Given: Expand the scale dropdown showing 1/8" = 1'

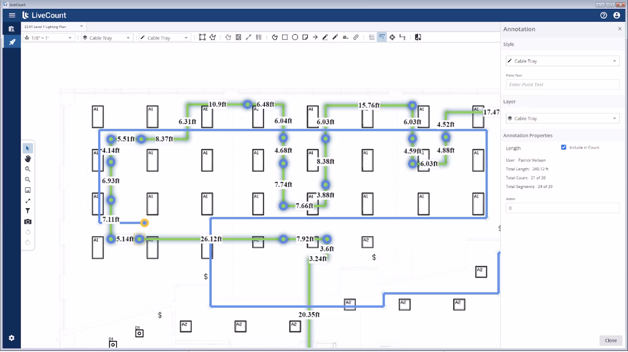Looking at the screenshot, I should 48,37.
